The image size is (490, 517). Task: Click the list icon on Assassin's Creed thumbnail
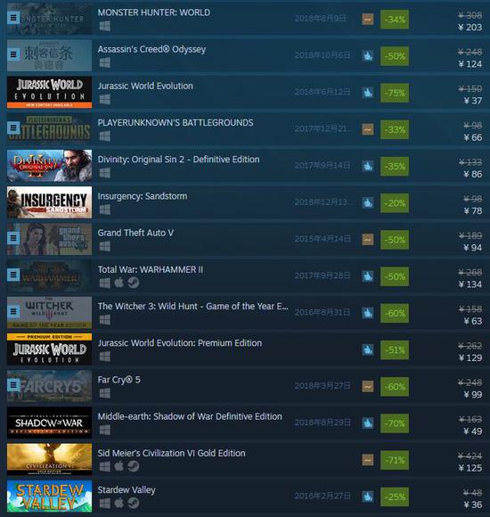13,54
